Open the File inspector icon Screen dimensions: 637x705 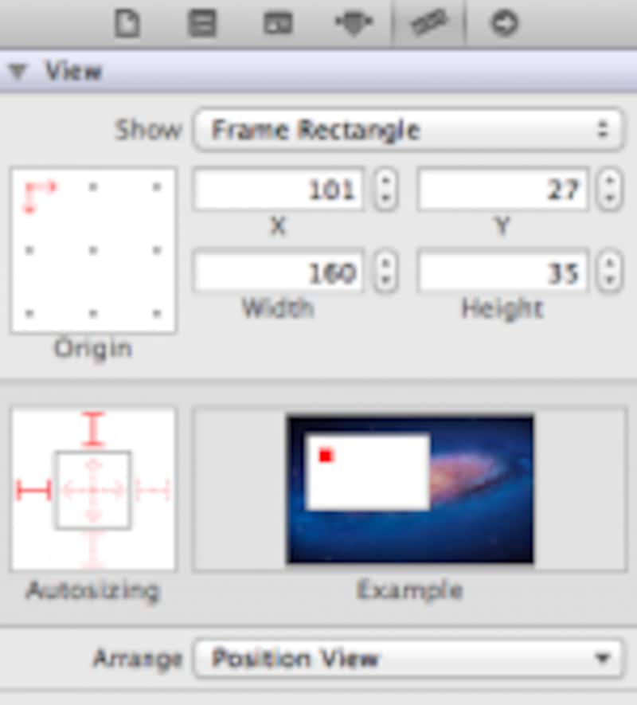(127, 23)
